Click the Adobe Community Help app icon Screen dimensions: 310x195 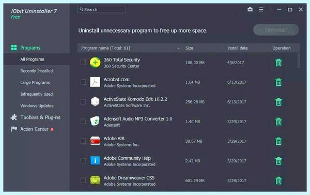tap(95, 160)
